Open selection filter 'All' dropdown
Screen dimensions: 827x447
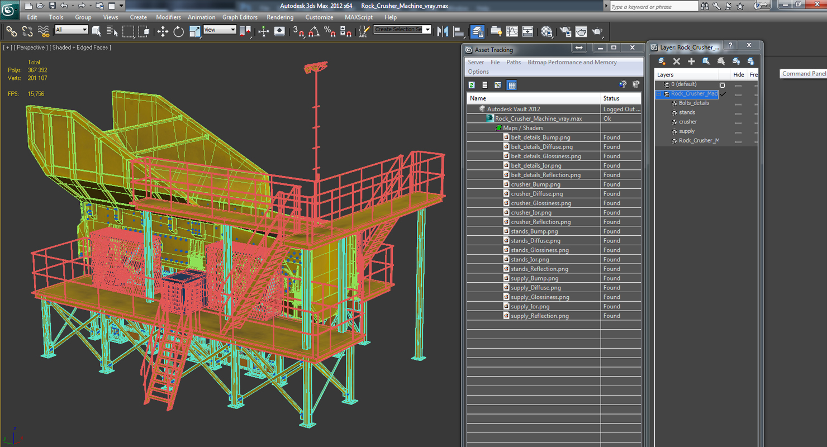point(71,30)
